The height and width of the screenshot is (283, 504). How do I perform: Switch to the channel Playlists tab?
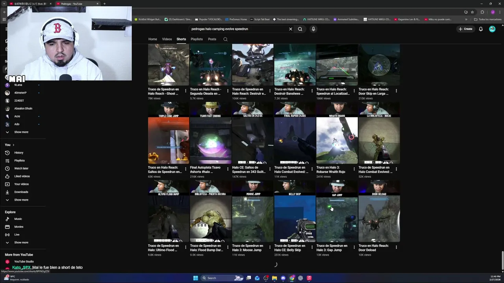coord(196,39)
